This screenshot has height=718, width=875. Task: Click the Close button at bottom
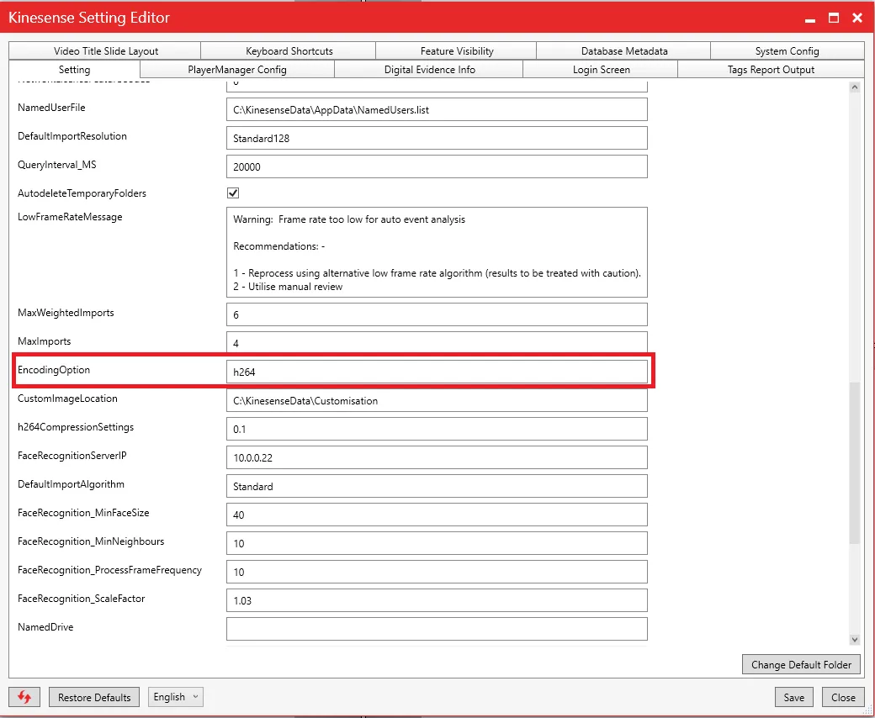pos(843,697)
